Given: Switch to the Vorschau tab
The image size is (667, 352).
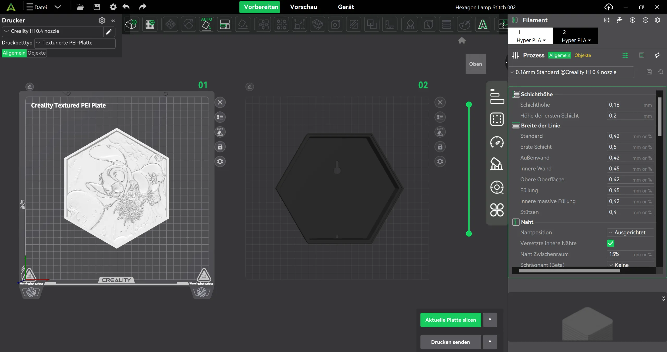Looking at the screenshot, I should point(304,7).
